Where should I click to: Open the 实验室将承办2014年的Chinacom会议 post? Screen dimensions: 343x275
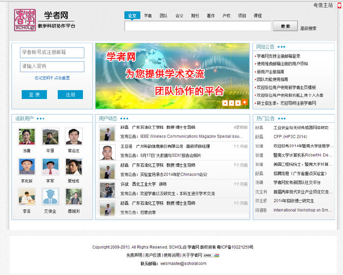173,175
